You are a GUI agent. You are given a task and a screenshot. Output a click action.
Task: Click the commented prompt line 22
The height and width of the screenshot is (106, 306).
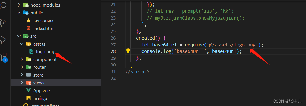190,11
